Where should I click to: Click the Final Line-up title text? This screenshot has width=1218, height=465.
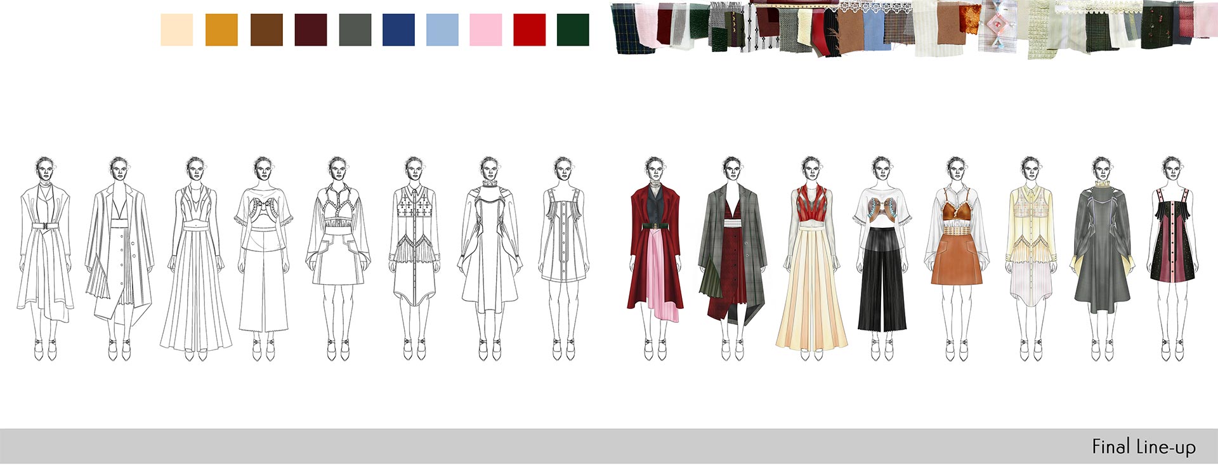(x=1144, y=447)
